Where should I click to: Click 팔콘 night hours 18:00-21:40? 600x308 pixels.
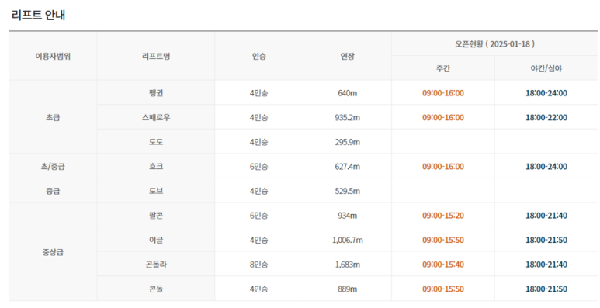click(546, 216)
